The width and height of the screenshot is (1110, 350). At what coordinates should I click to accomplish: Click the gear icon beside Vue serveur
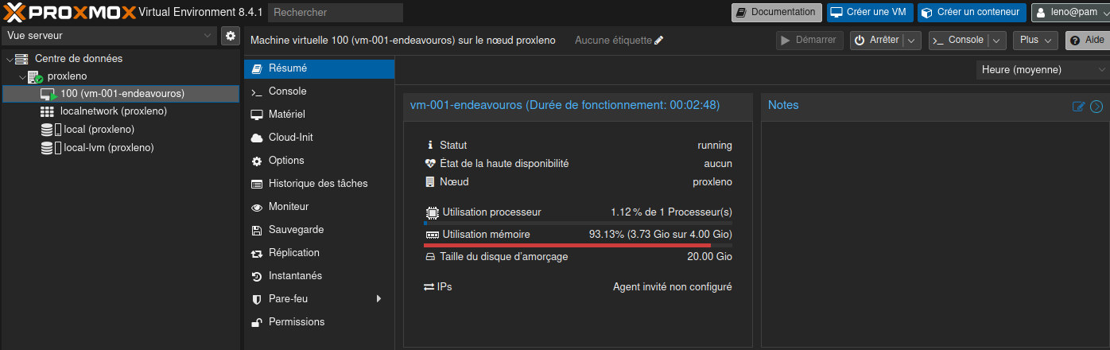(x=231, y=36)
